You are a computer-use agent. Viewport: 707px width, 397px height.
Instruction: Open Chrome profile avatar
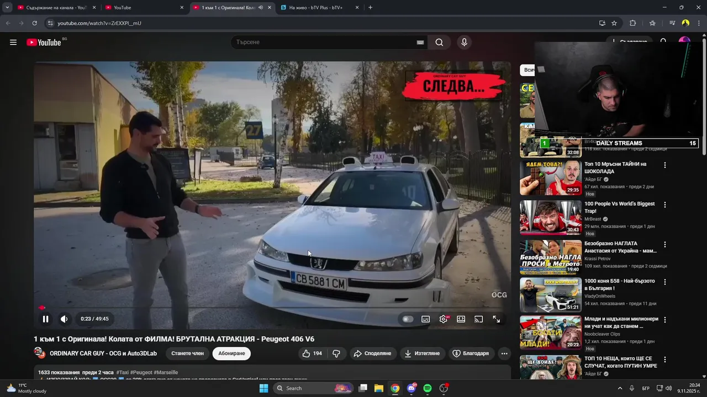point(685,23)
